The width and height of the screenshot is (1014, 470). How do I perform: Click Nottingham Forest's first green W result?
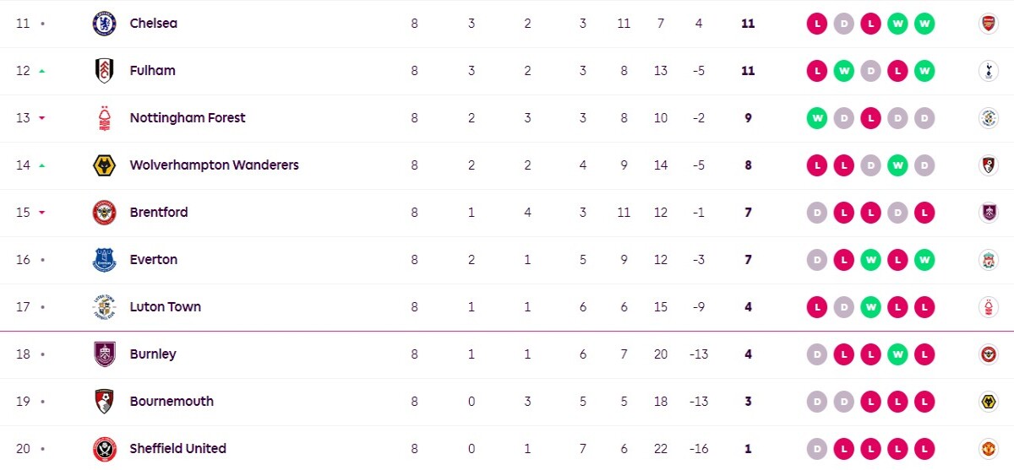pos(817,118)
